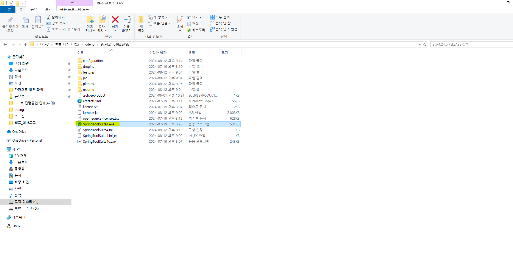Click Edit (편집) in ribbon
This screenshot has width=513, height=267.
point(193,24)
